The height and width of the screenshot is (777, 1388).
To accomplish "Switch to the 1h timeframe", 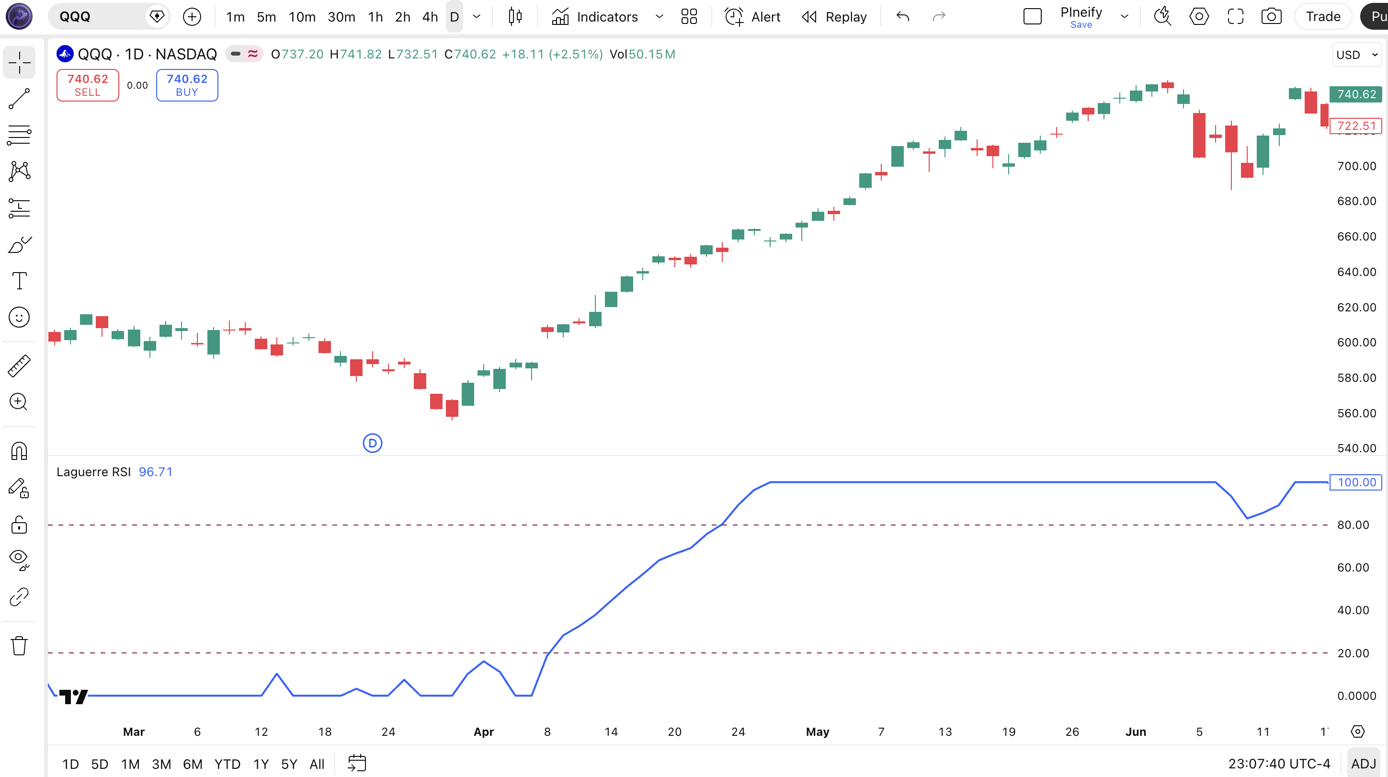I will coord(375,17).
